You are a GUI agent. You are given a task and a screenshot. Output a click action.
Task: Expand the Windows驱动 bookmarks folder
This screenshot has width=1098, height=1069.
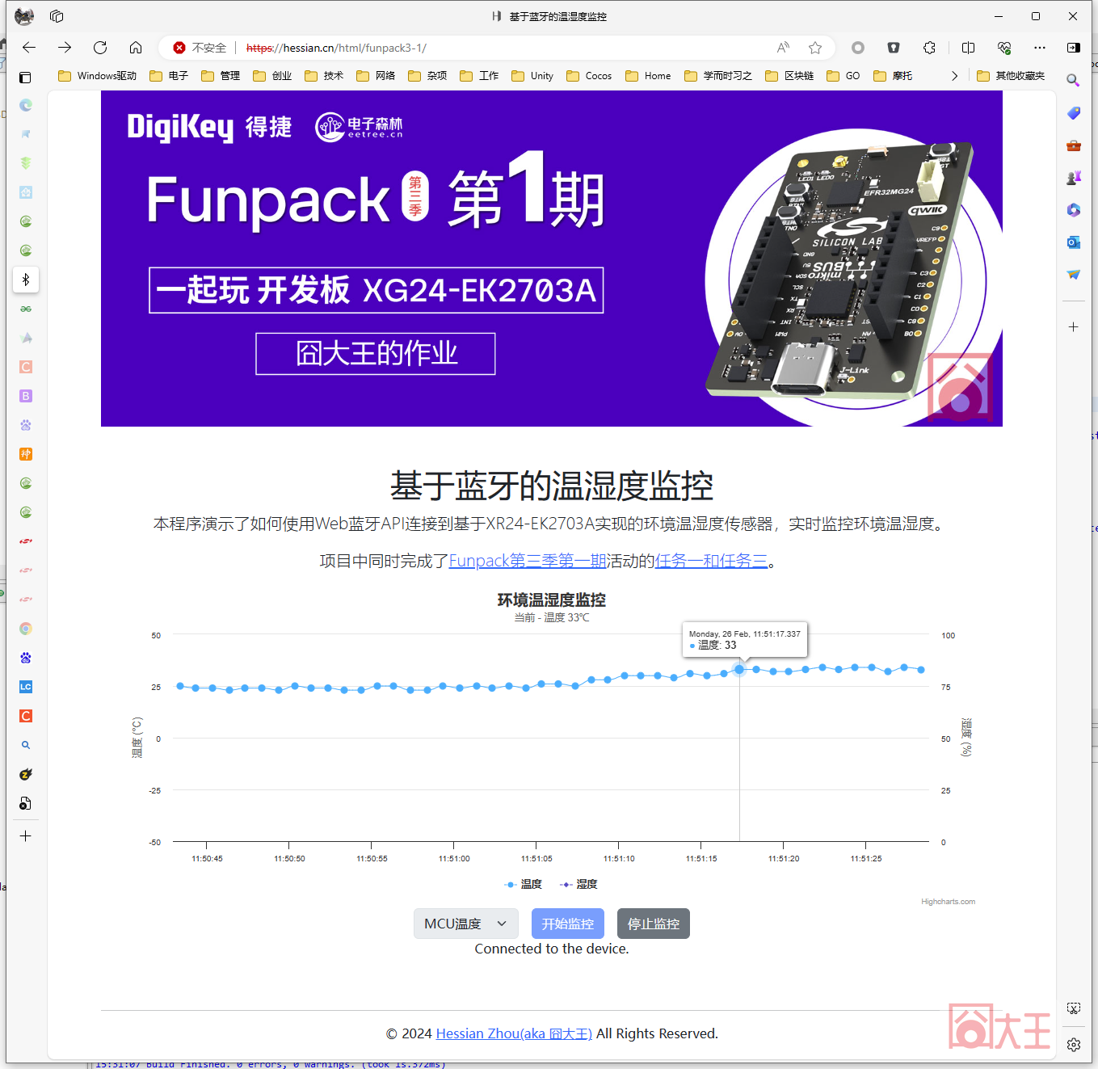pyautogui.click(x=98, y=76)
